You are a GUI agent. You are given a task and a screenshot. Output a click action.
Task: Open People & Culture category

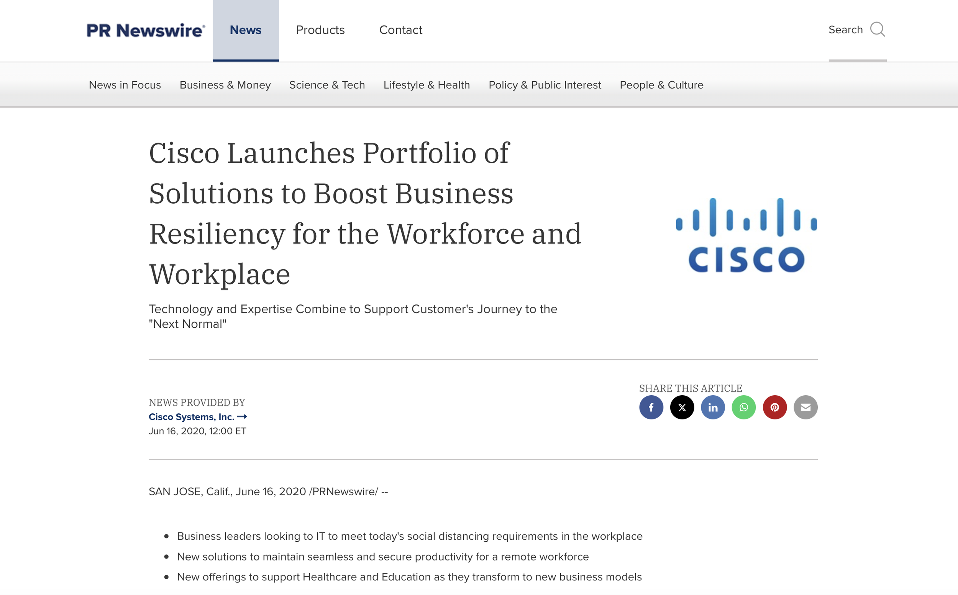pyautogui.click(x=661, y=85)
